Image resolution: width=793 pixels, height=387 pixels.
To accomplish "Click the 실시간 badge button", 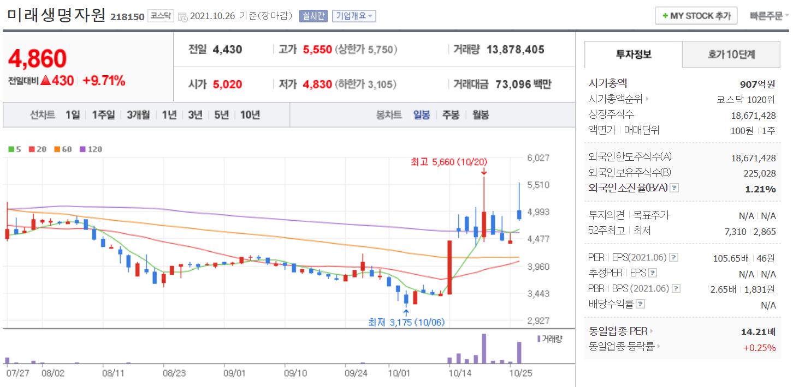I will coord(313,16).
